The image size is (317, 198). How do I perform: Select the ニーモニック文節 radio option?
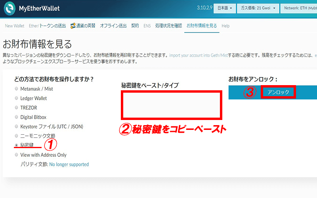(x=16, y=136)
